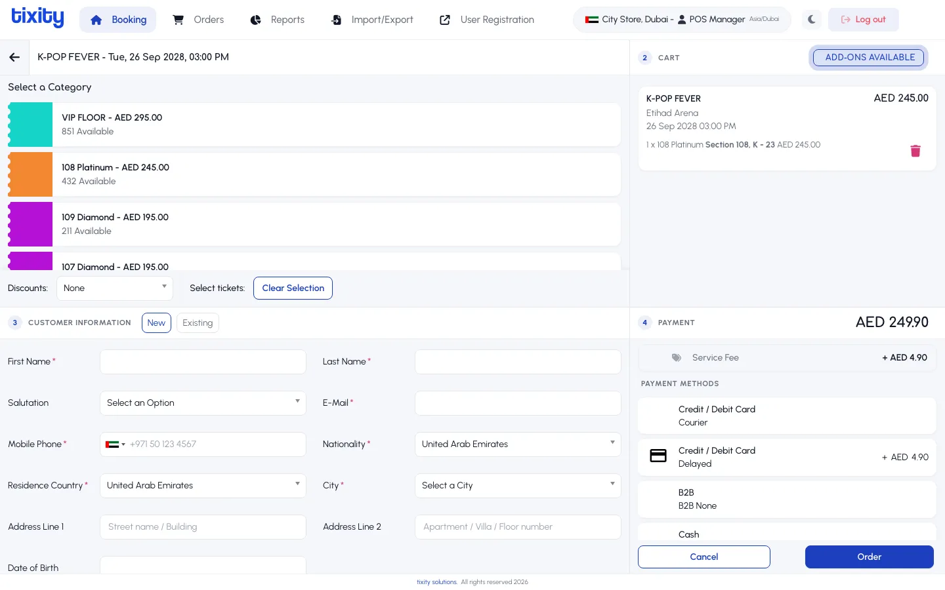Click the POS Manager user icon
Image resolution: width=945 pixels, height=590 pixels.
click(x=682, y=20)
